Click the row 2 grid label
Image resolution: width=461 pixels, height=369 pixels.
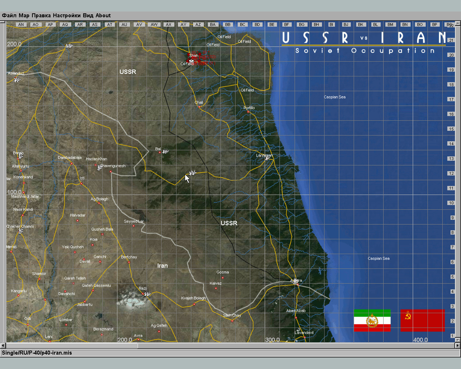tap(452, 321)
